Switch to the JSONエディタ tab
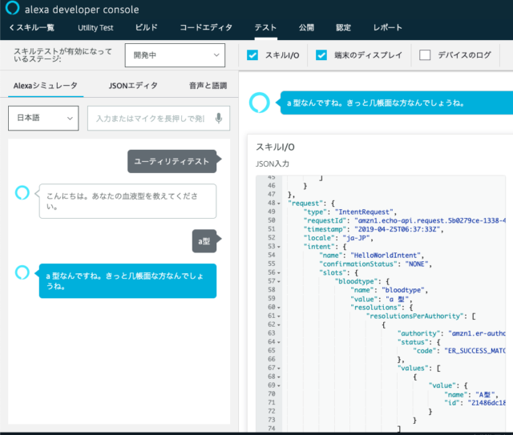513x435 pixels. point(133,86)
